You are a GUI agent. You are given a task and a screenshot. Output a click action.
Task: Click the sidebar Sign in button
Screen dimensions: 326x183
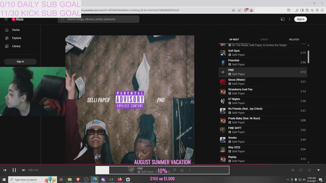click(x=20, y=62)
